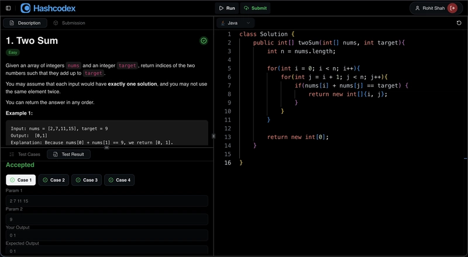Click the red logout icon
Image resolution: width=468 pixels, height=257 pixels.
click(x=452, y=8)
